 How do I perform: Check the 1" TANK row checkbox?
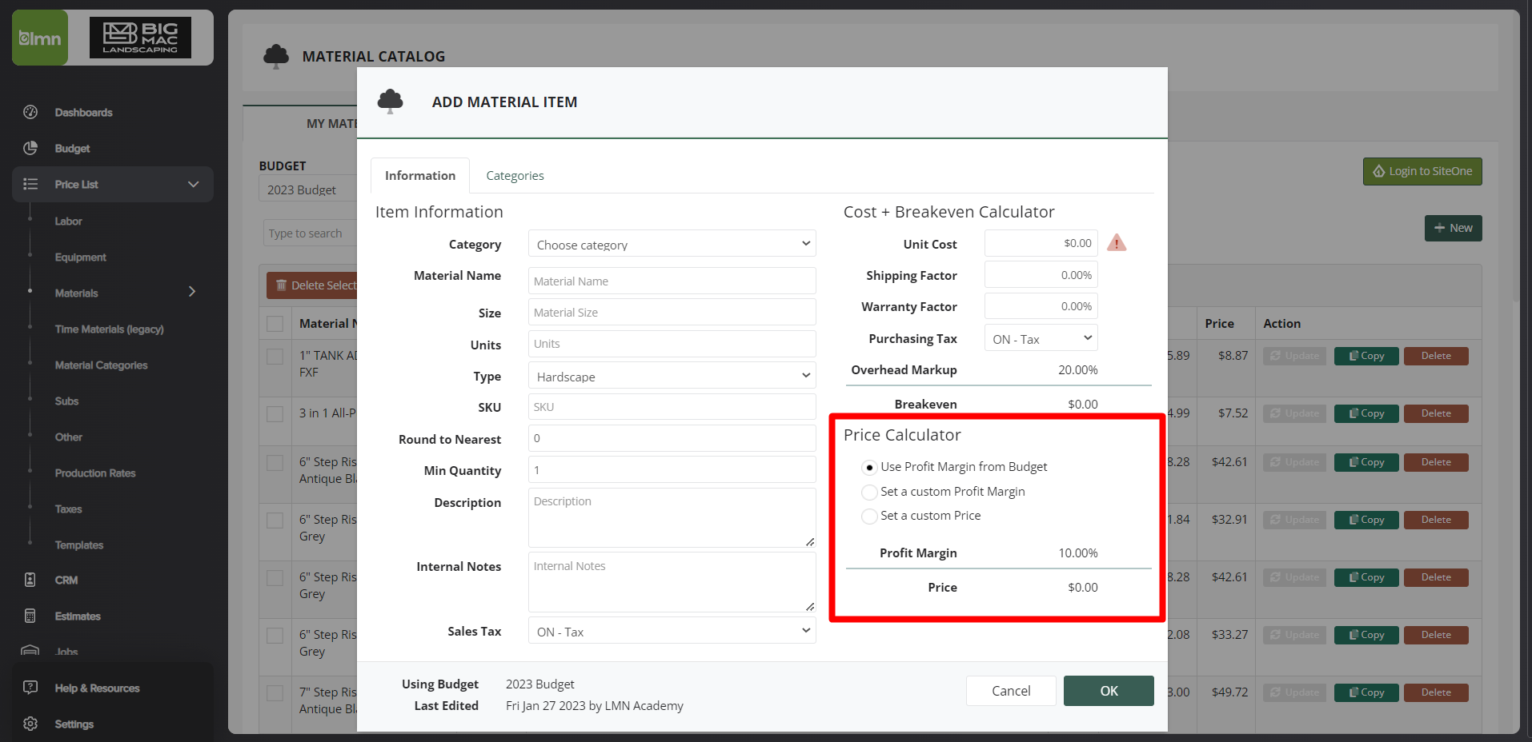point(275,356)
